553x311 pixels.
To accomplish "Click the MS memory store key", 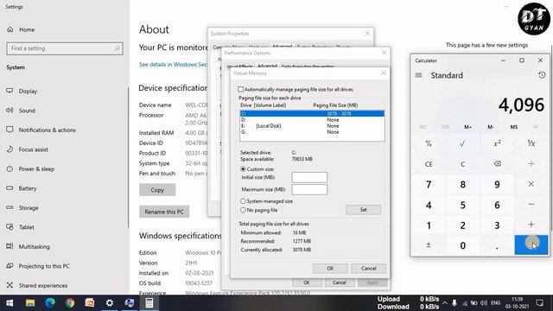I will click(x=514, y=127).
